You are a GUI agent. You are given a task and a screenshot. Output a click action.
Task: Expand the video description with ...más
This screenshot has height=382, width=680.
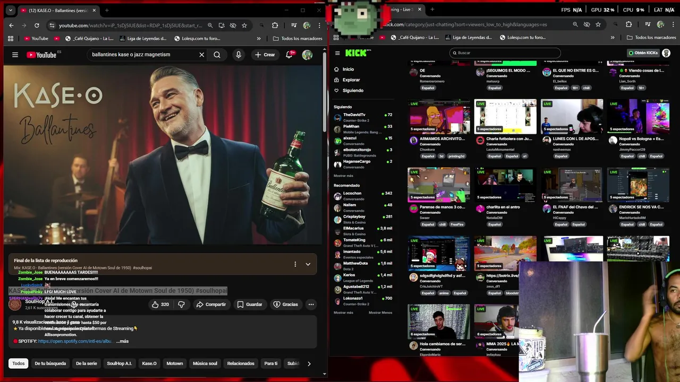point(122,341)
